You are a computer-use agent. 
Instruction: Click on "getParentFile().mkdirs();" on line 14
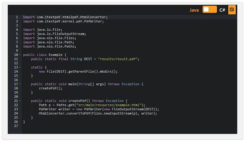(x=93, y=72)
